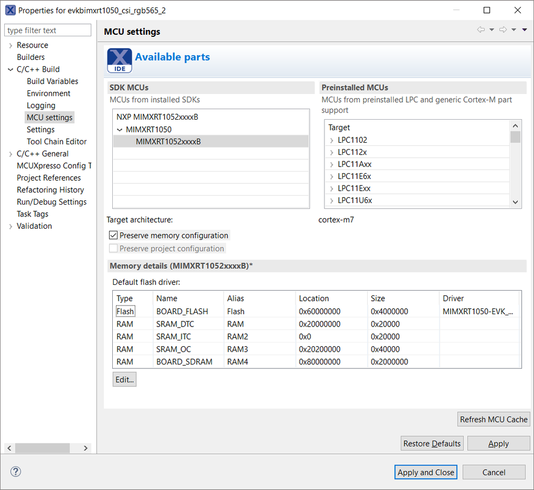Click the MIMXRT1050-EVK driver cell
This screenshot has width=534, height=490.
pos(478,312)
